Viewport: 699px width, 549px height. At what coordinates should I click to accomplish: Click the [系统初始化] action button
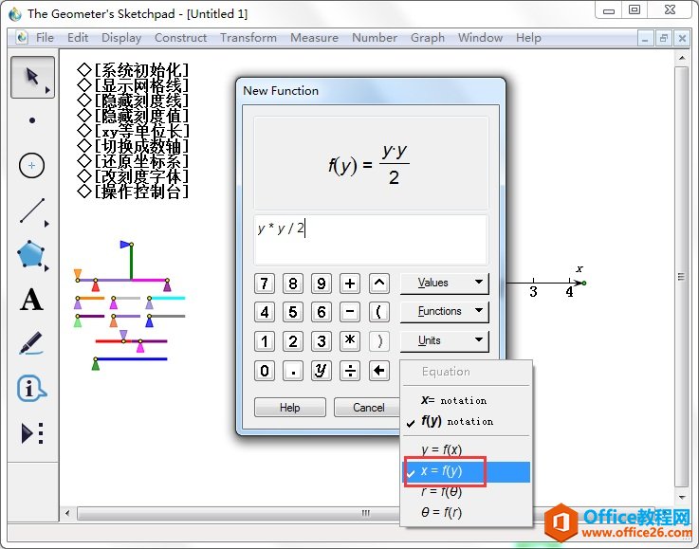click(133, 70)
